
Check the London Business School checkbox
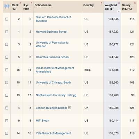pos(7,108)
